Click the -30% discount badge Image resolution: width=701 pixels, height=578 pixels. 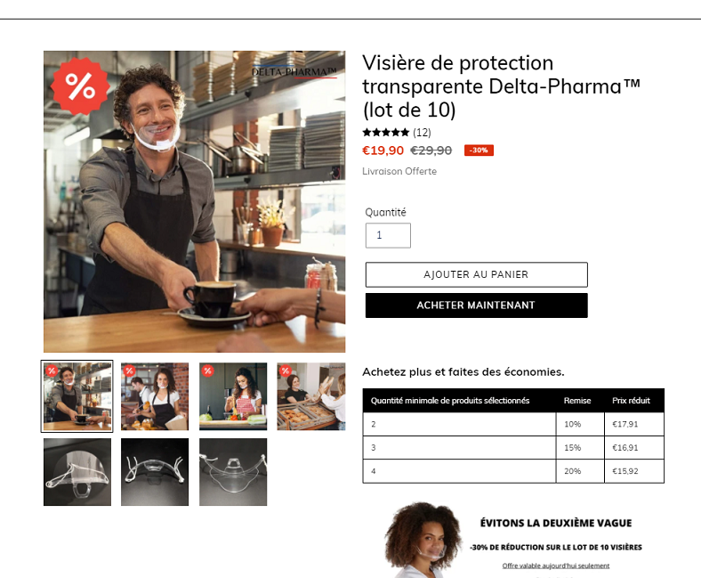tap(479, 151)
